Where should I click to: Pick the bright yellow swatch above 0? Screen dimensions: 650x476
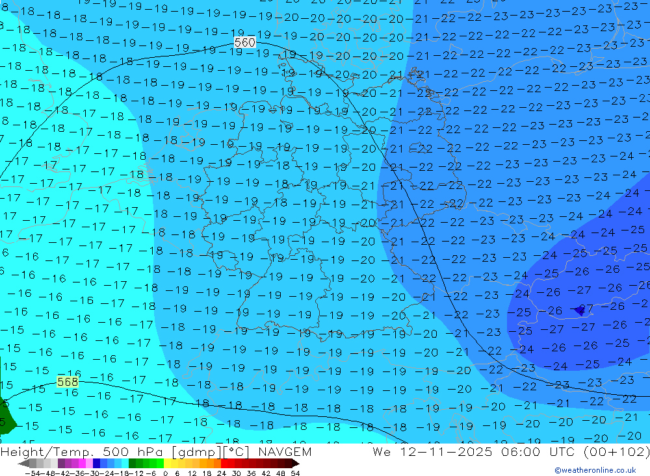pyautogui.click(x=168, y=464)
